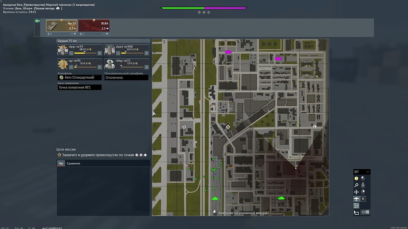Click capture point A on the map
The image size is (408, 229).
pos(184,127)
